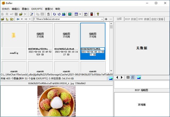Open the 帮助 menu
170x117 pixels.
click(58, 9)
